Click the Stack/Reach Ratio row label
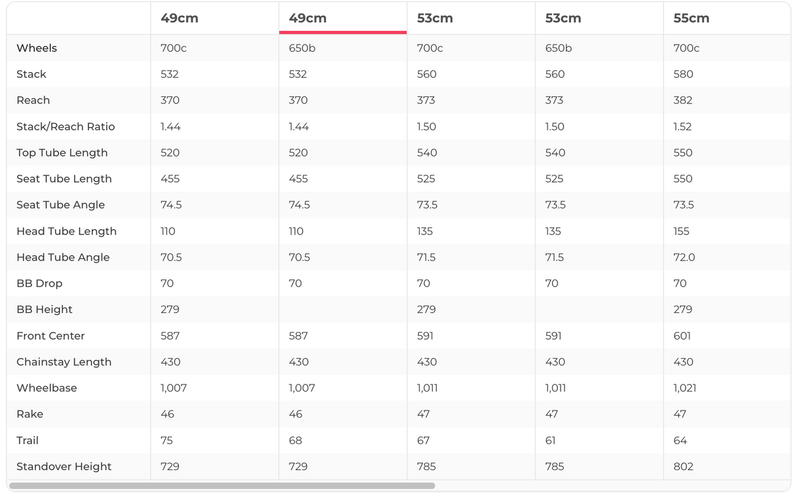This screenshot has width=795, height=493. pyautogui.click(x=65, y=126)
